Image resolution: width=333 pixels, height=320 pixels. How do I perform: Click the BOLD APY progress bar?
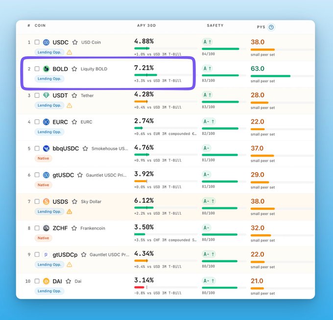tap(166, 75)
